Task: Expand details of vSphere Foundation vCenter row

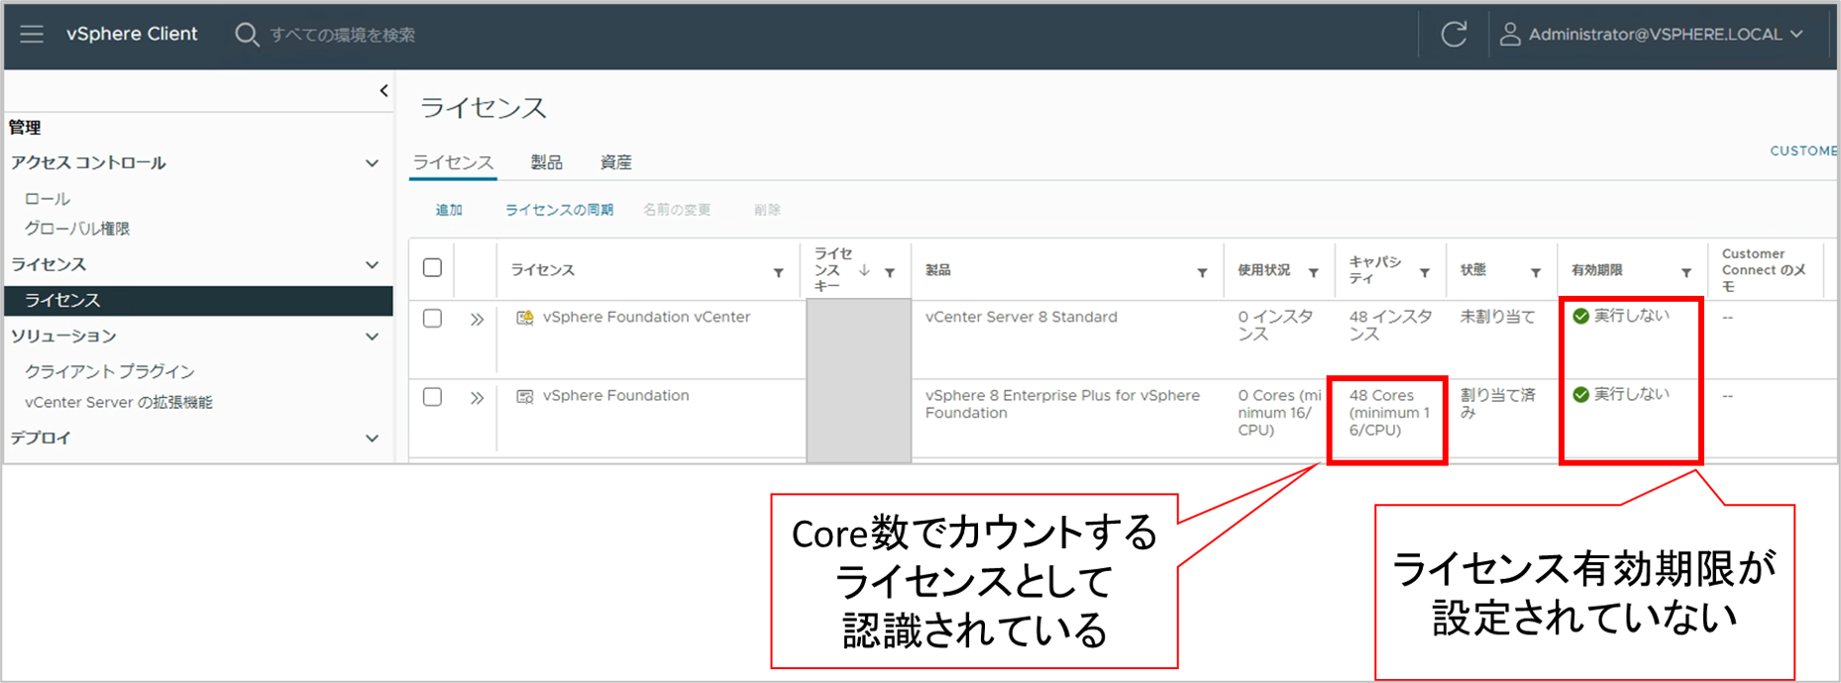Action: 477,319
